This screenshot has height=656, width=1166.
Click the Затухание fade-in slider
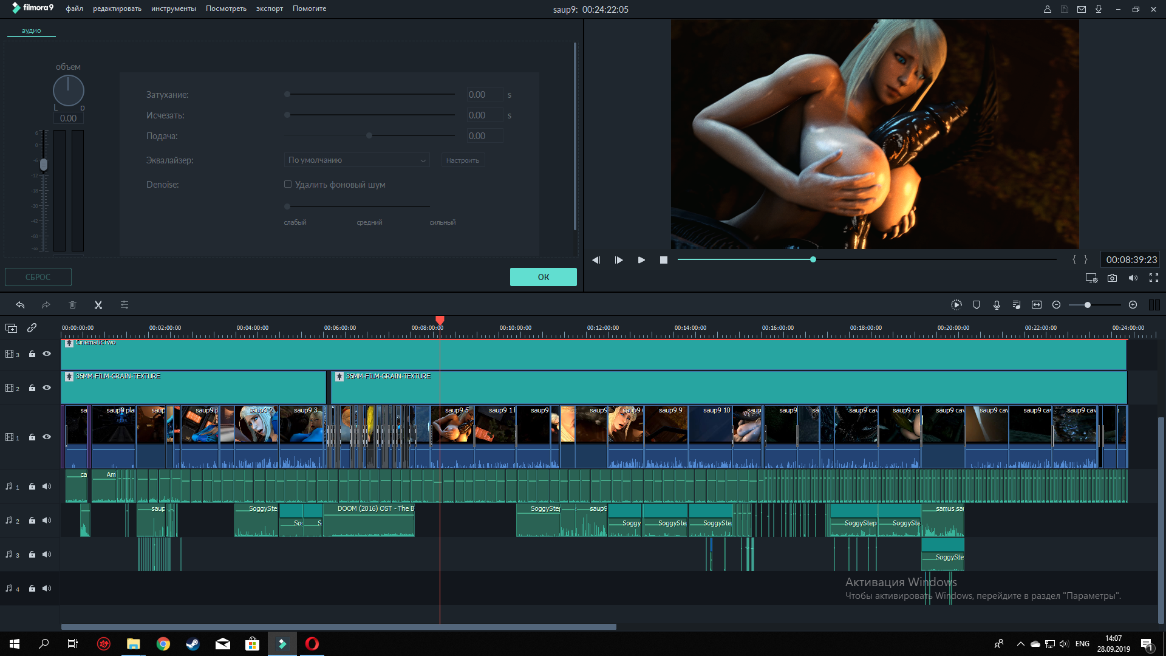(x=370, y=94)
